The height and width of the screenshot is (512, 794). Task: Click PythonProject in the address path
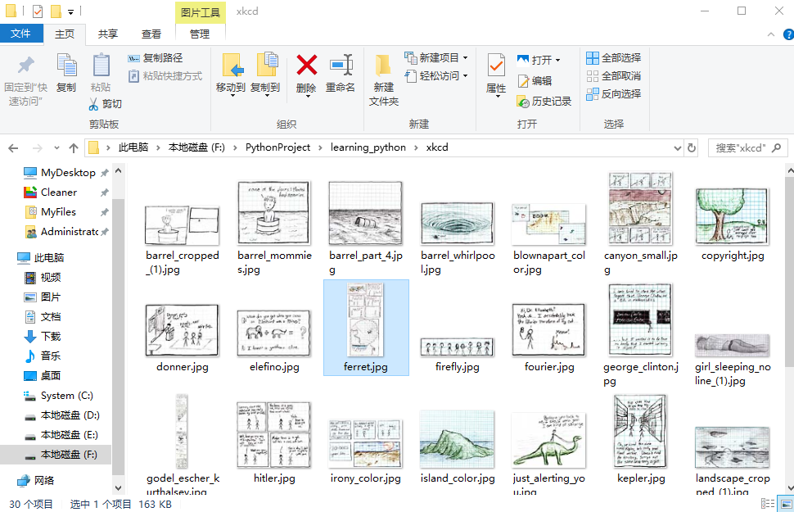pos(277,147)
